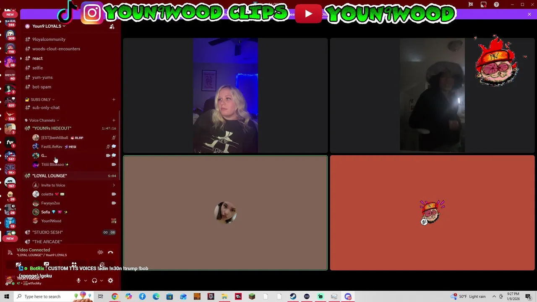The image size is (537, 302).
Task: Toggle noise suppression waveform icon
Action: tap(100, 252)
